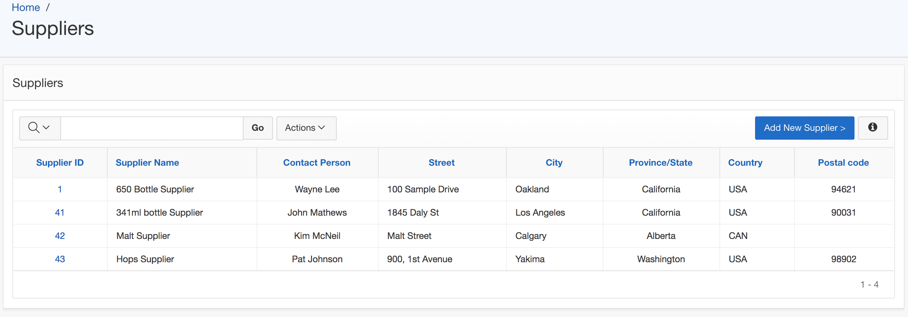Click inside the search text field
The width and height of the screenshot is (908, 317).
tap(152, 128)
